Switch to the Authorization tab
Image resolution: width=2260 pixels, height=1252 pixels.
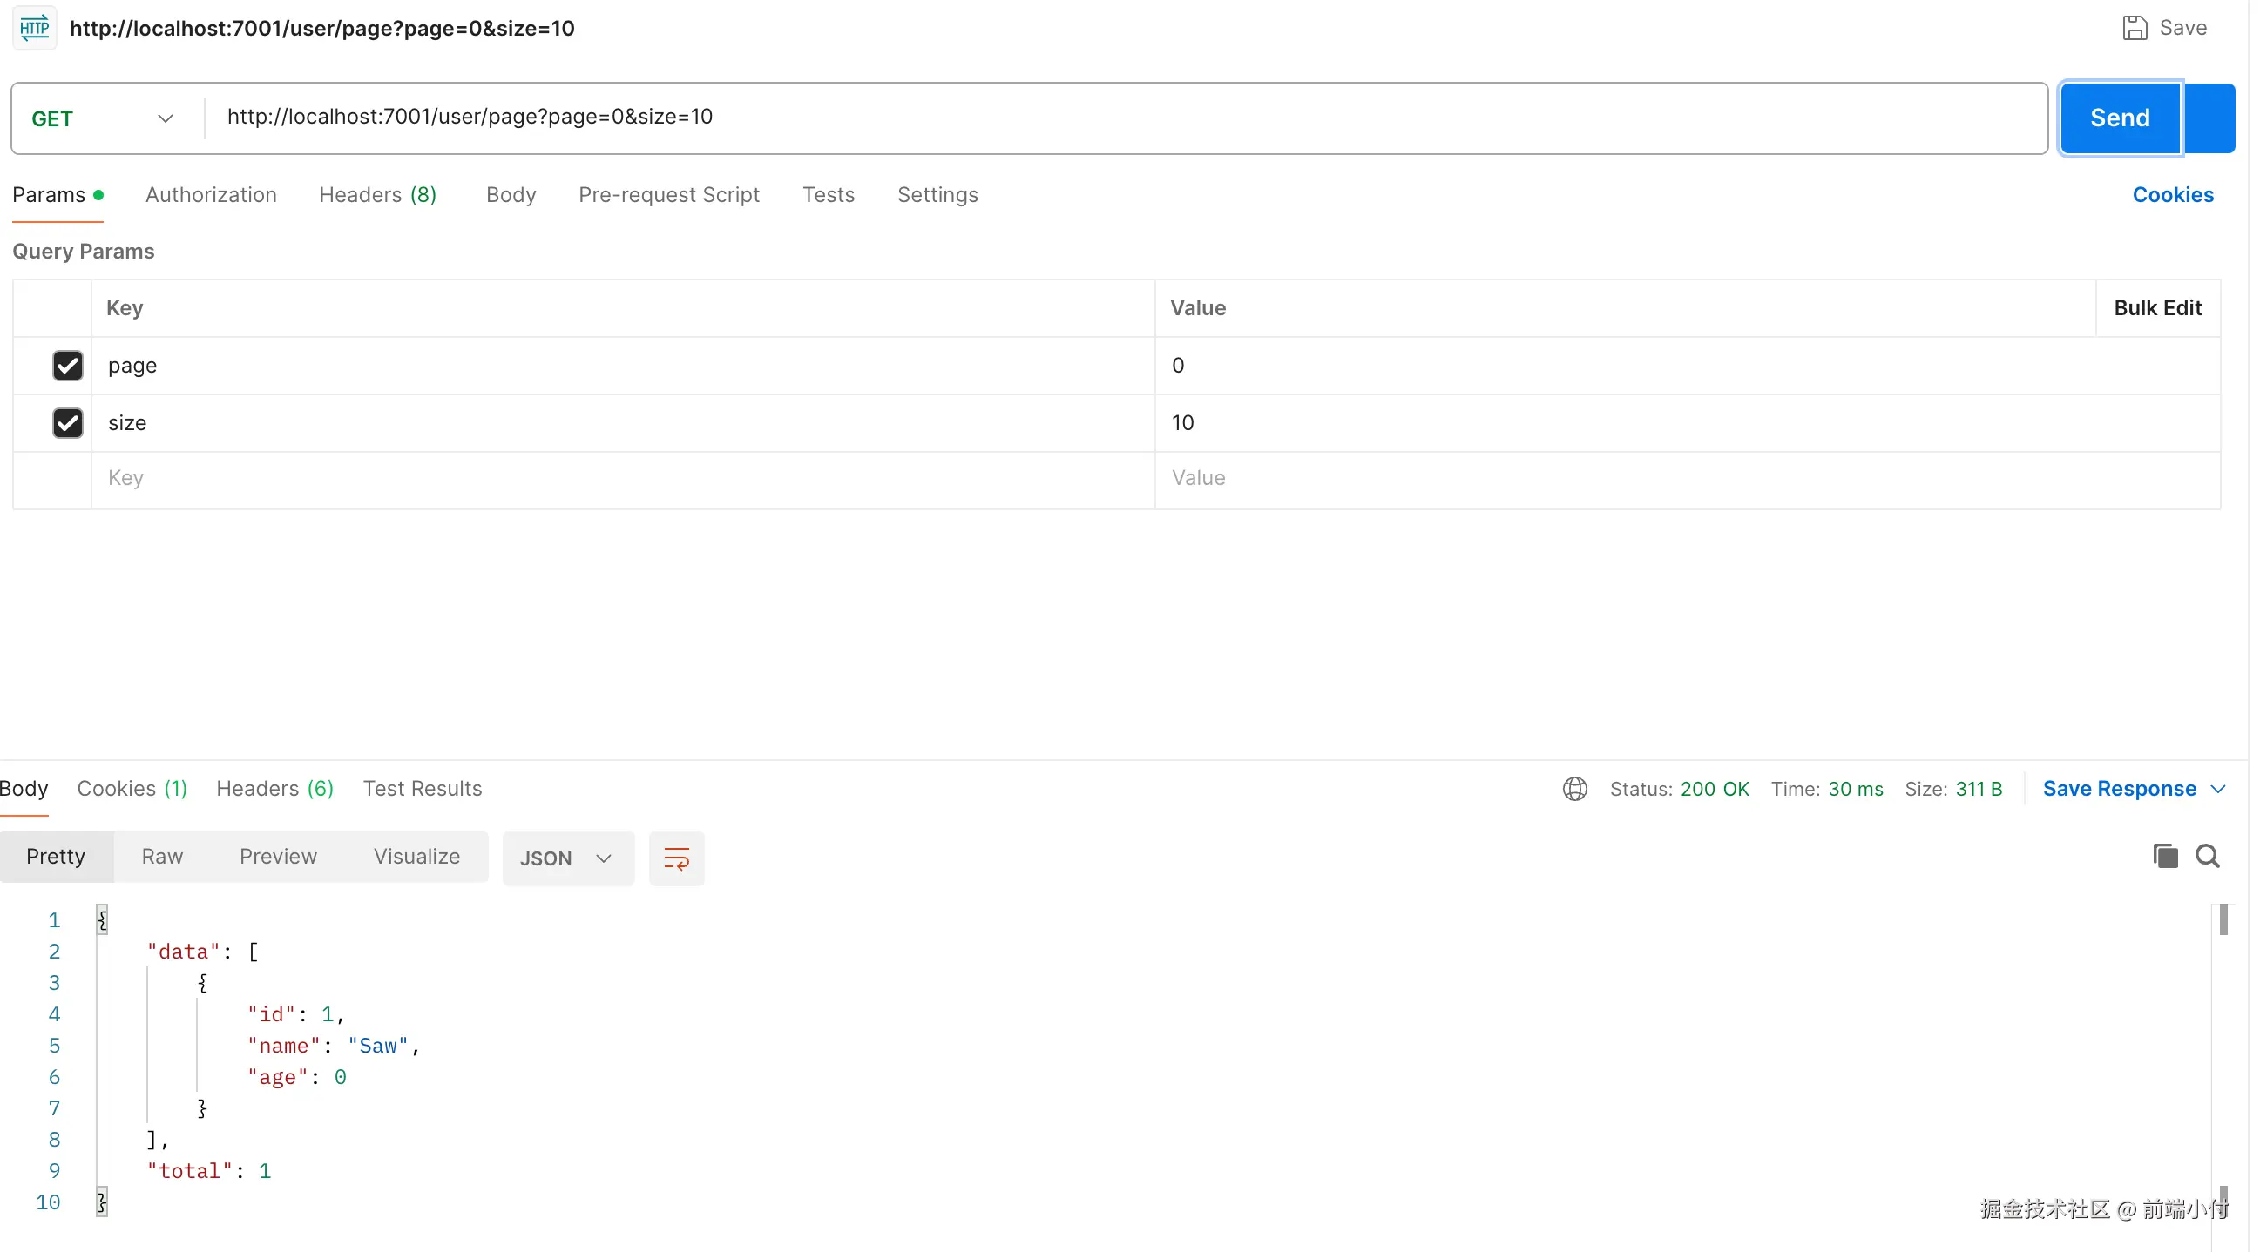coord(211,195)
